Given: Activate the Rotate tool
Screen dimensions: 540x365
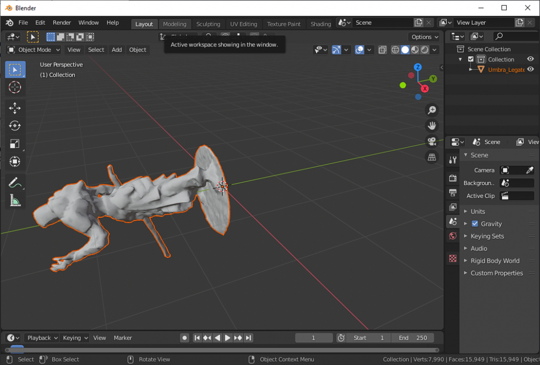Looking at the screenshot, I should 15,126.
